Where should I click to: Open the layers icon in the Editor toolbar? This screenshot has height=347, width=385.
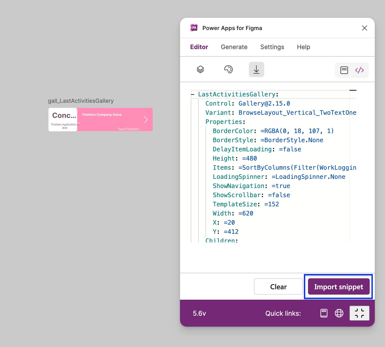tap(200, 69)
